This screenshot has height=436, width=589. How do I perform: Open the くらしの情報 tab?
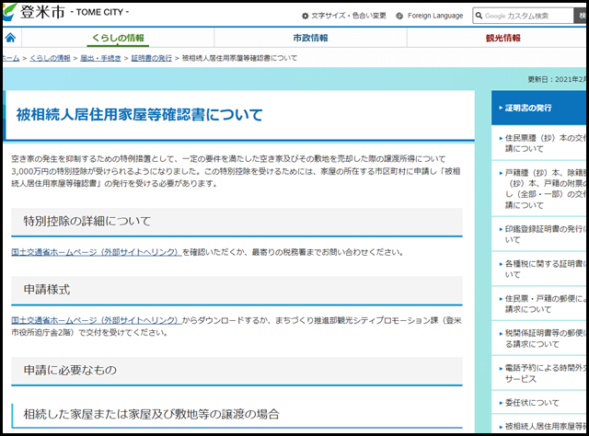[x=118, y=38]
